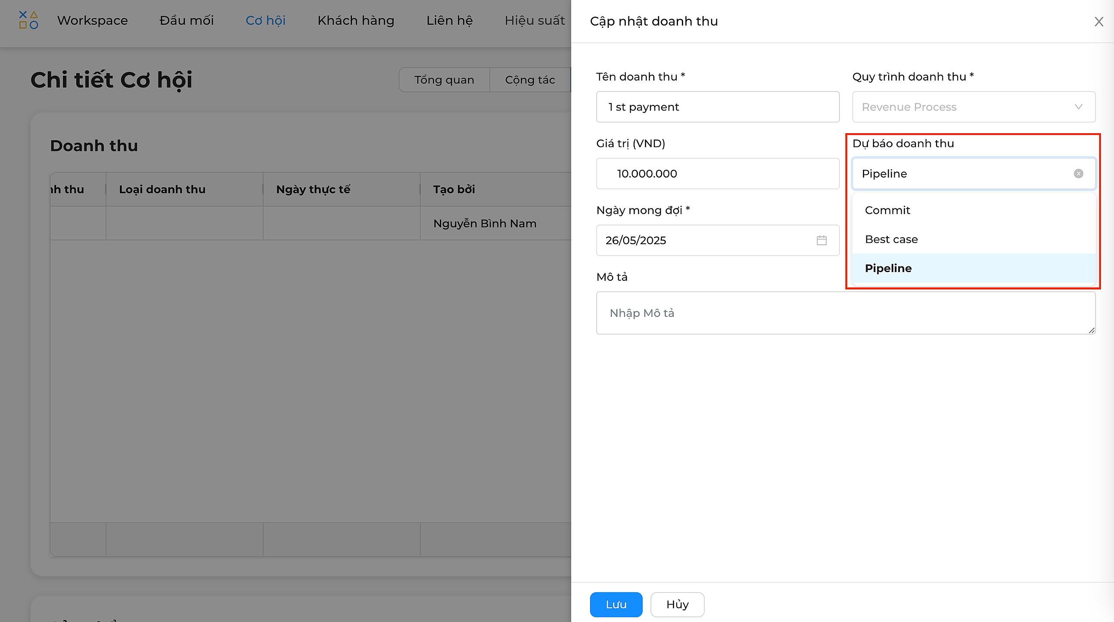Edit the Giá trị (VND) amount field

click(x=718, y=174)
